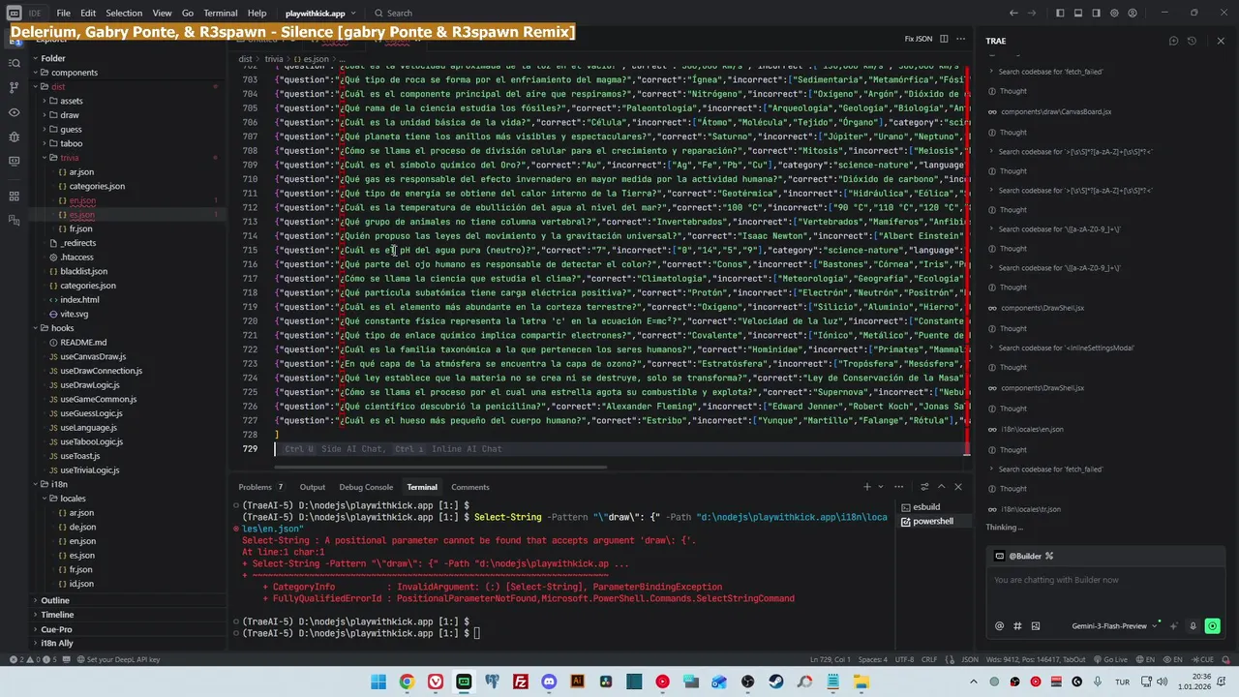Expand the taboo folder
This screenshot has height=697, width=1239.
click(x=71, y=143)
